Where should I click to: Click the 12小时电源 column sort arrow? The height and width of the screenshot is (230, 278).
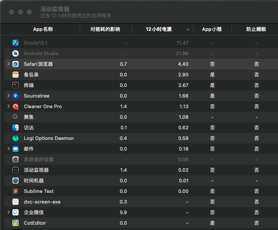[x=188, y=30]
